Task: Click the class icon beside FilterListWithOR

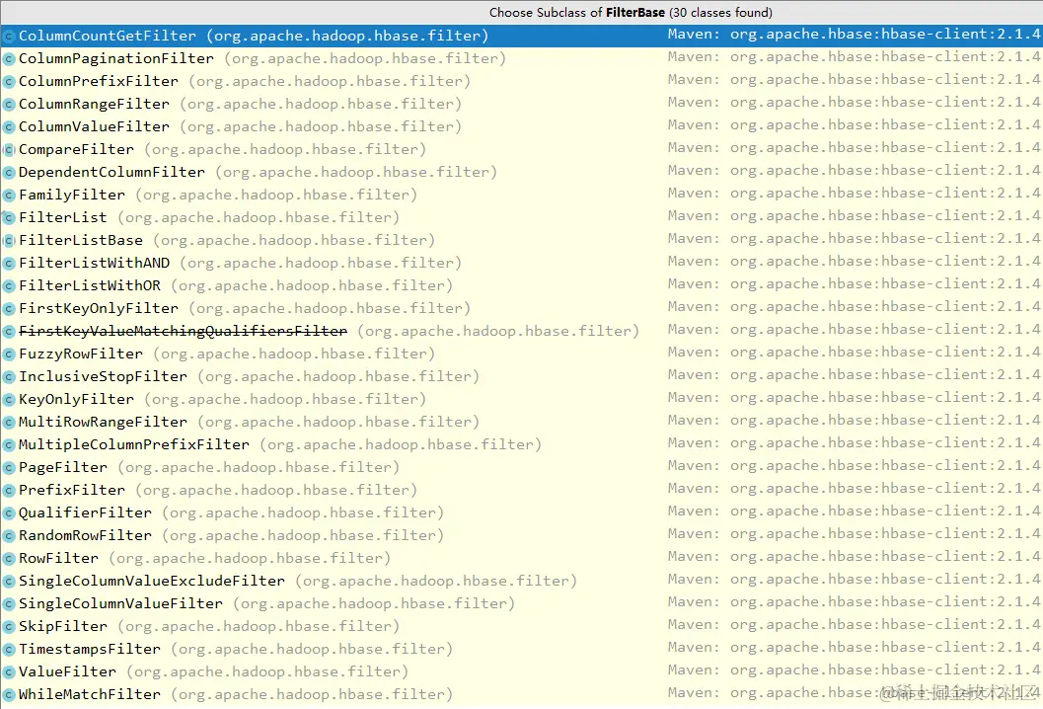Action: 9,285
